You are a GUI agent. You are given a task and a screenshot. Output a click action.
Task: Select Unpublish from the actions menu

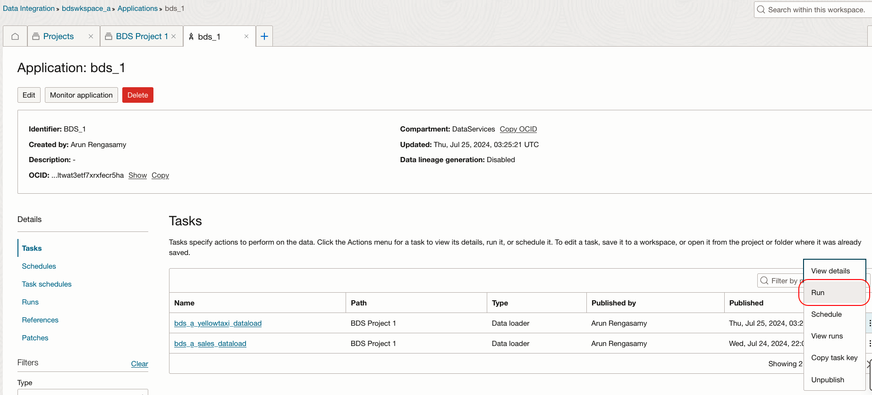point(828,380)
